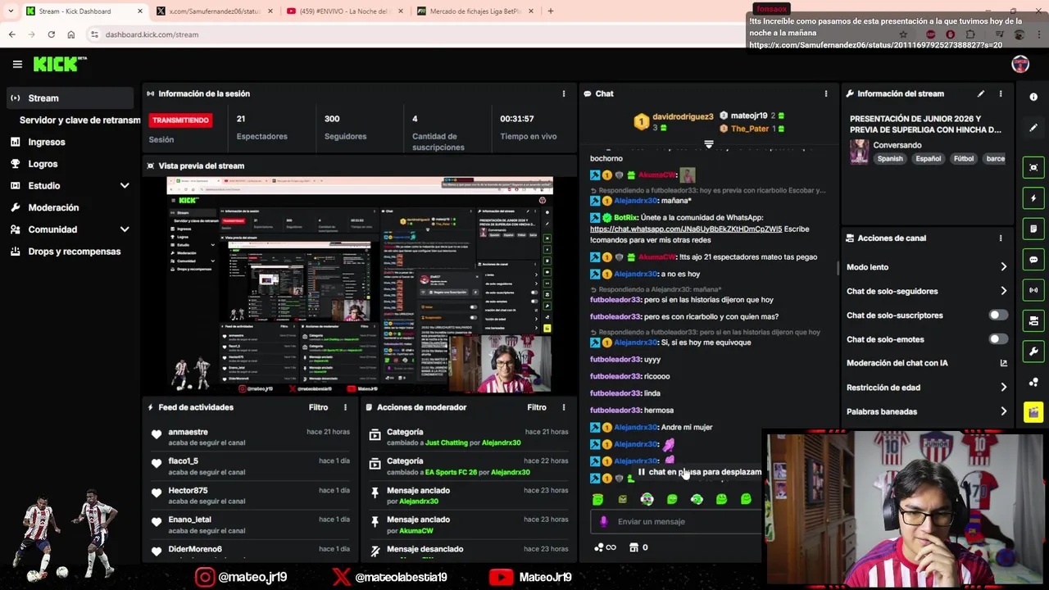This screenshot has width=1049, height=590.
Task: Click the purple microphone icon in message box
Action: [x=604, y=521]
